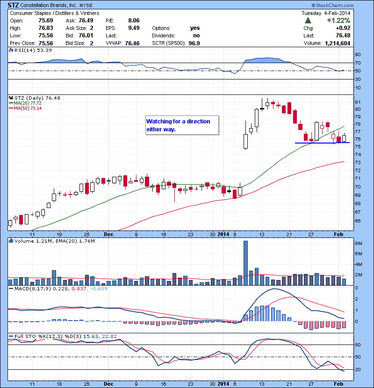Click the Full STO legend line marker
This screenshot has width=374, height=388.
coord(11,336)
